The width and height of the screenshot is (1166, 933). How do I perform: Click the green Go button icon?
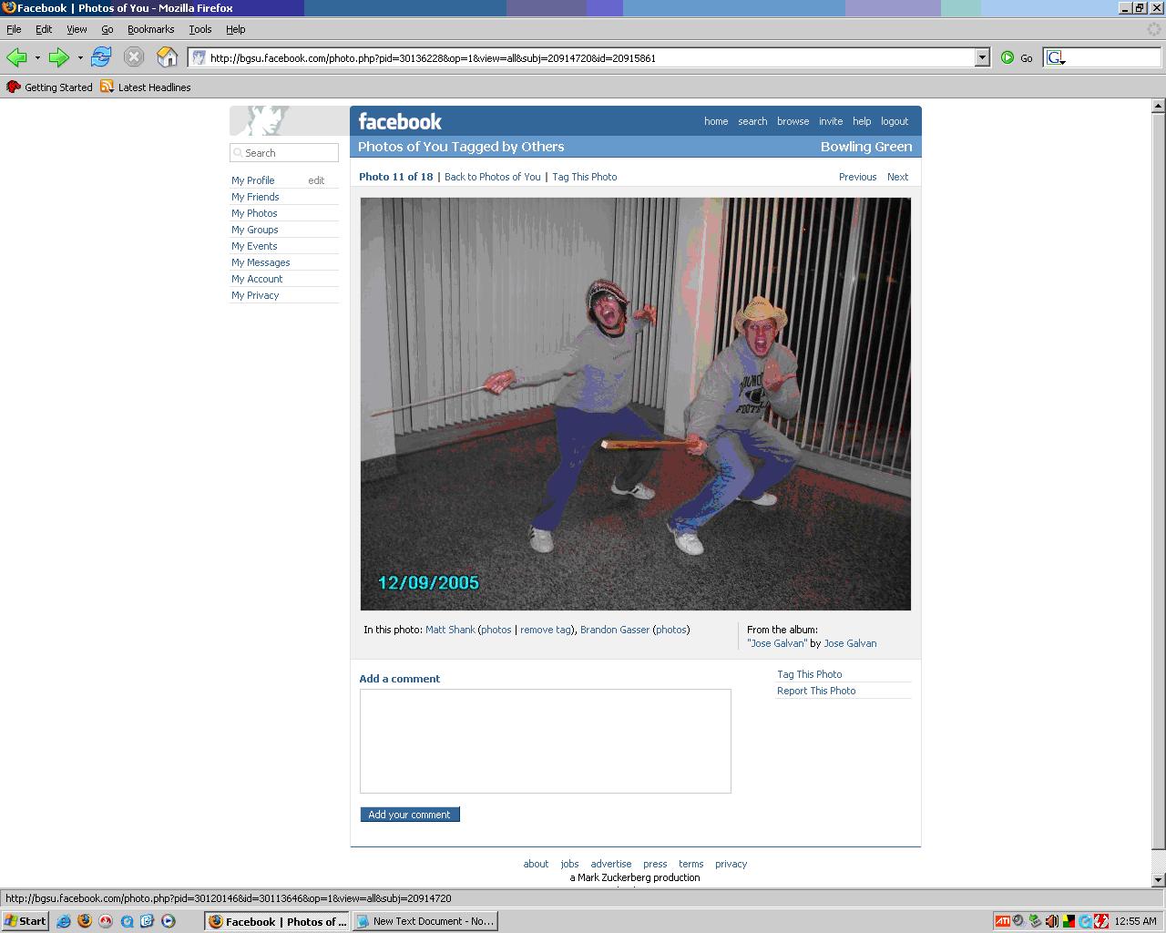pos(1007,57)
